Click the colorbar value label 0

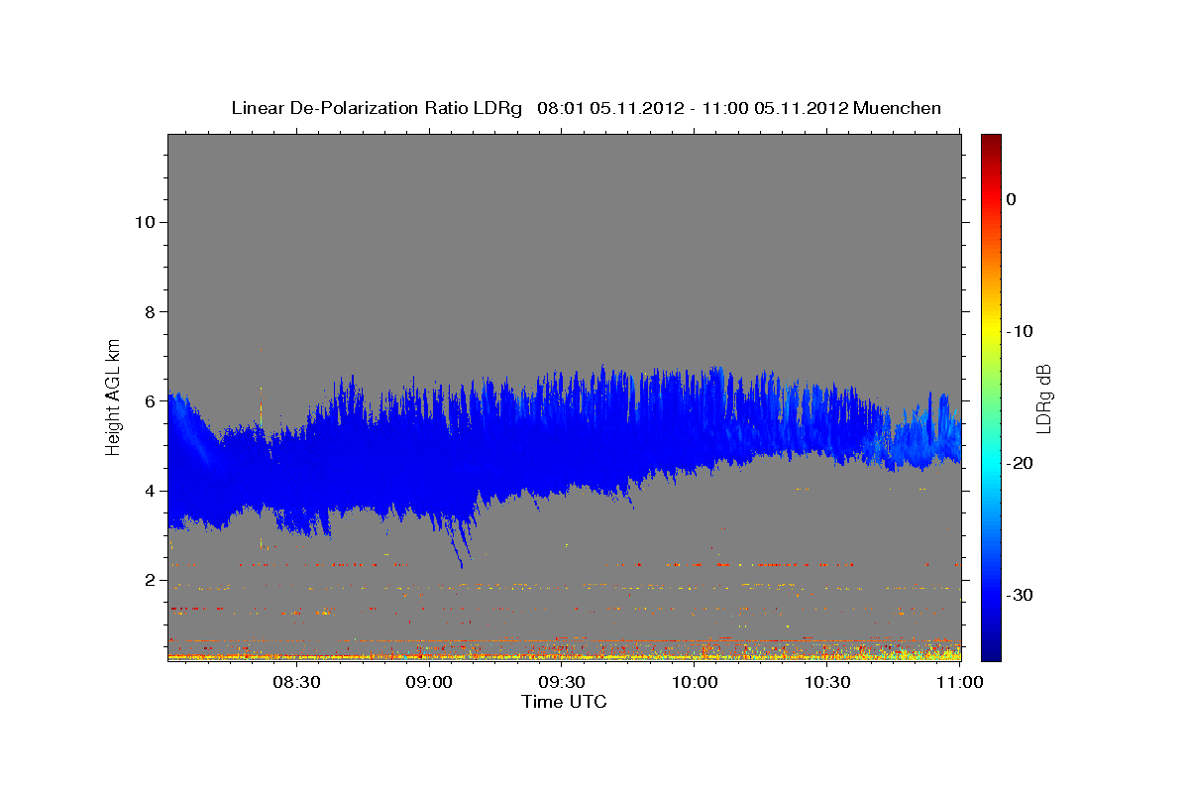tap(1012, 199)
